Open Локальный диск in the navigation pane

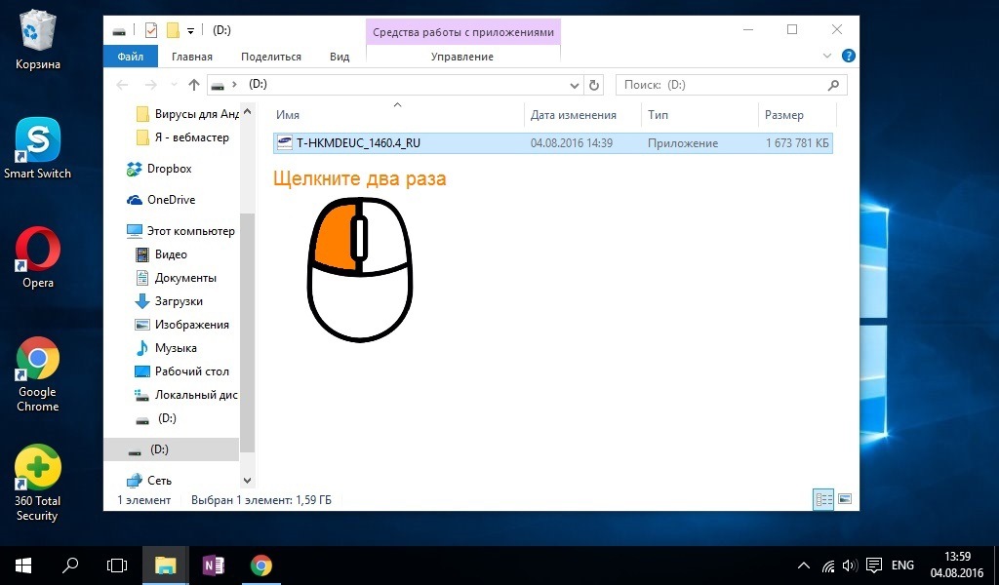tap(186, 395)
